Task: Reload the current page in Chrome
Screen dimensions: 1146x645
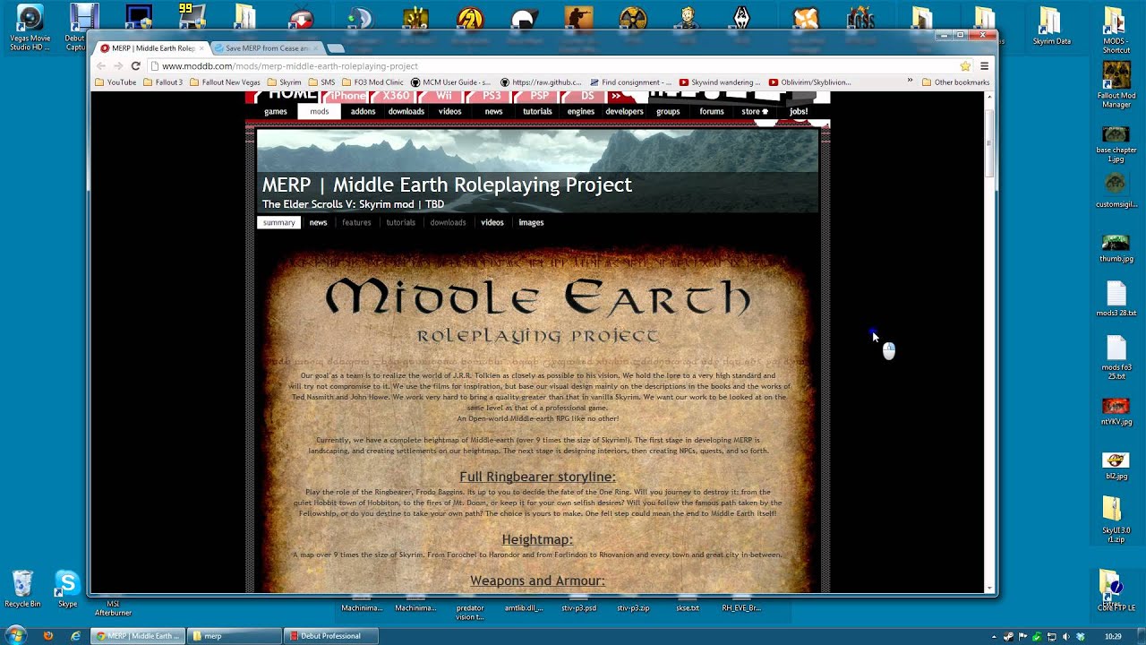Action: [x=136, y=65]
